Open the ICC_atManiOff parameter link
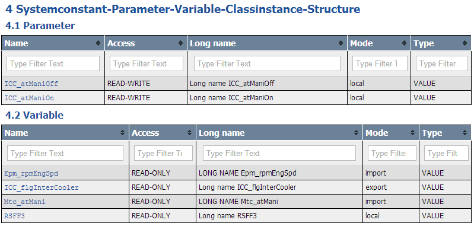 click(x=31, y=84)
